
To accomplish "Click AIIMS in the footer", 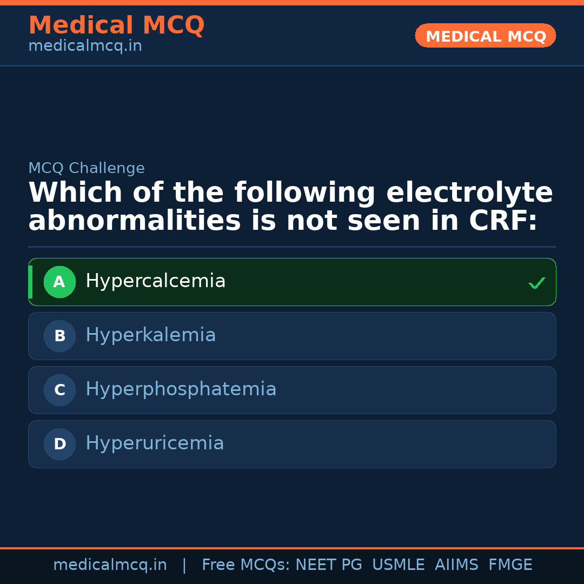I will 456,565.
